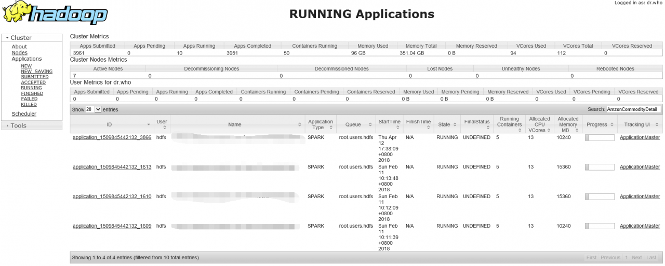Open application_1509845442132_3866 details
Screen dimensions: 665x266
[x=112, y=137]
